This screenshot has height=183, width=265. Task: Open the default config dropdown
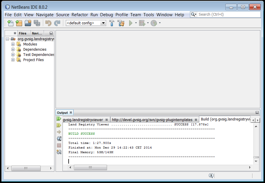click(x=86, y=23)
